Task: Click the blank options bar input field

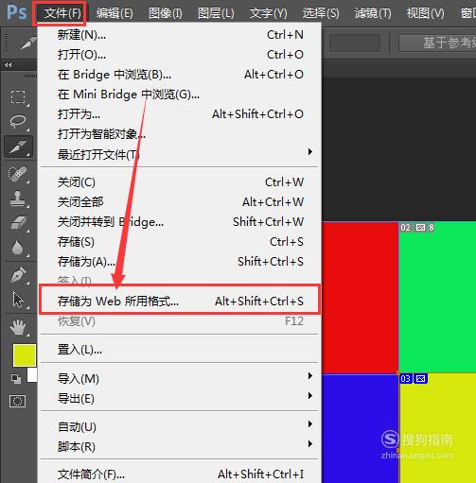Action: tap(355, 43)
